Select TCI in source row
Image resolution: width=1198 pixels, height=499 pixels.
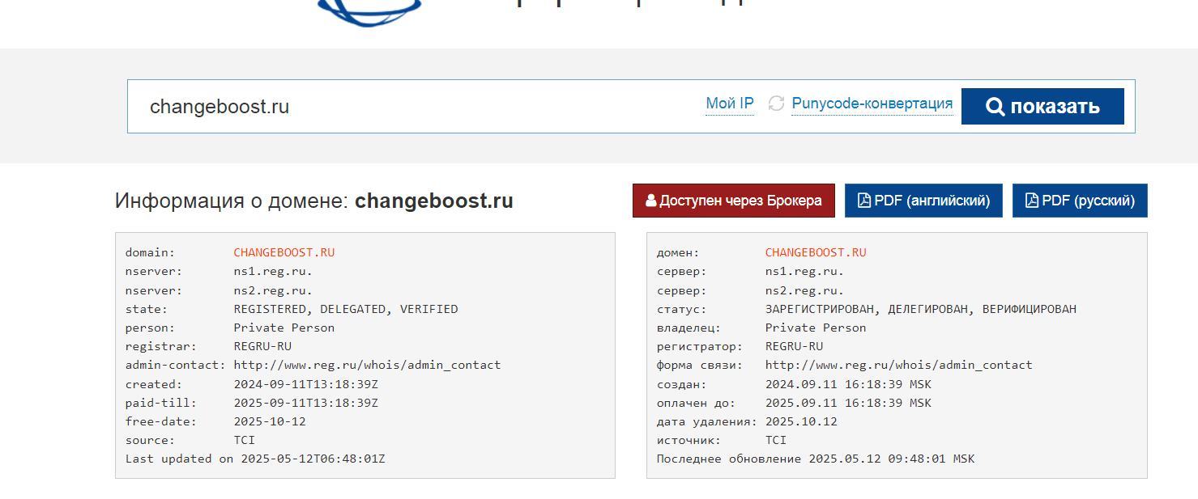(x=245, y=440)
